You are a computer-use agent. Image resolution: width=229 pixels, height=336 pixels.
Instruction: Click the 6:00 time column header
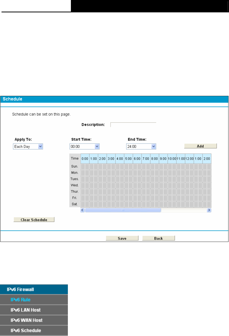coord(137,159)
